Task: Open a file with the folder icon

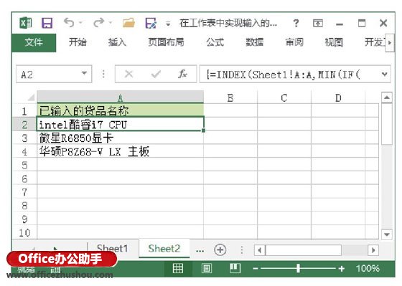Action: click(128, 23)
